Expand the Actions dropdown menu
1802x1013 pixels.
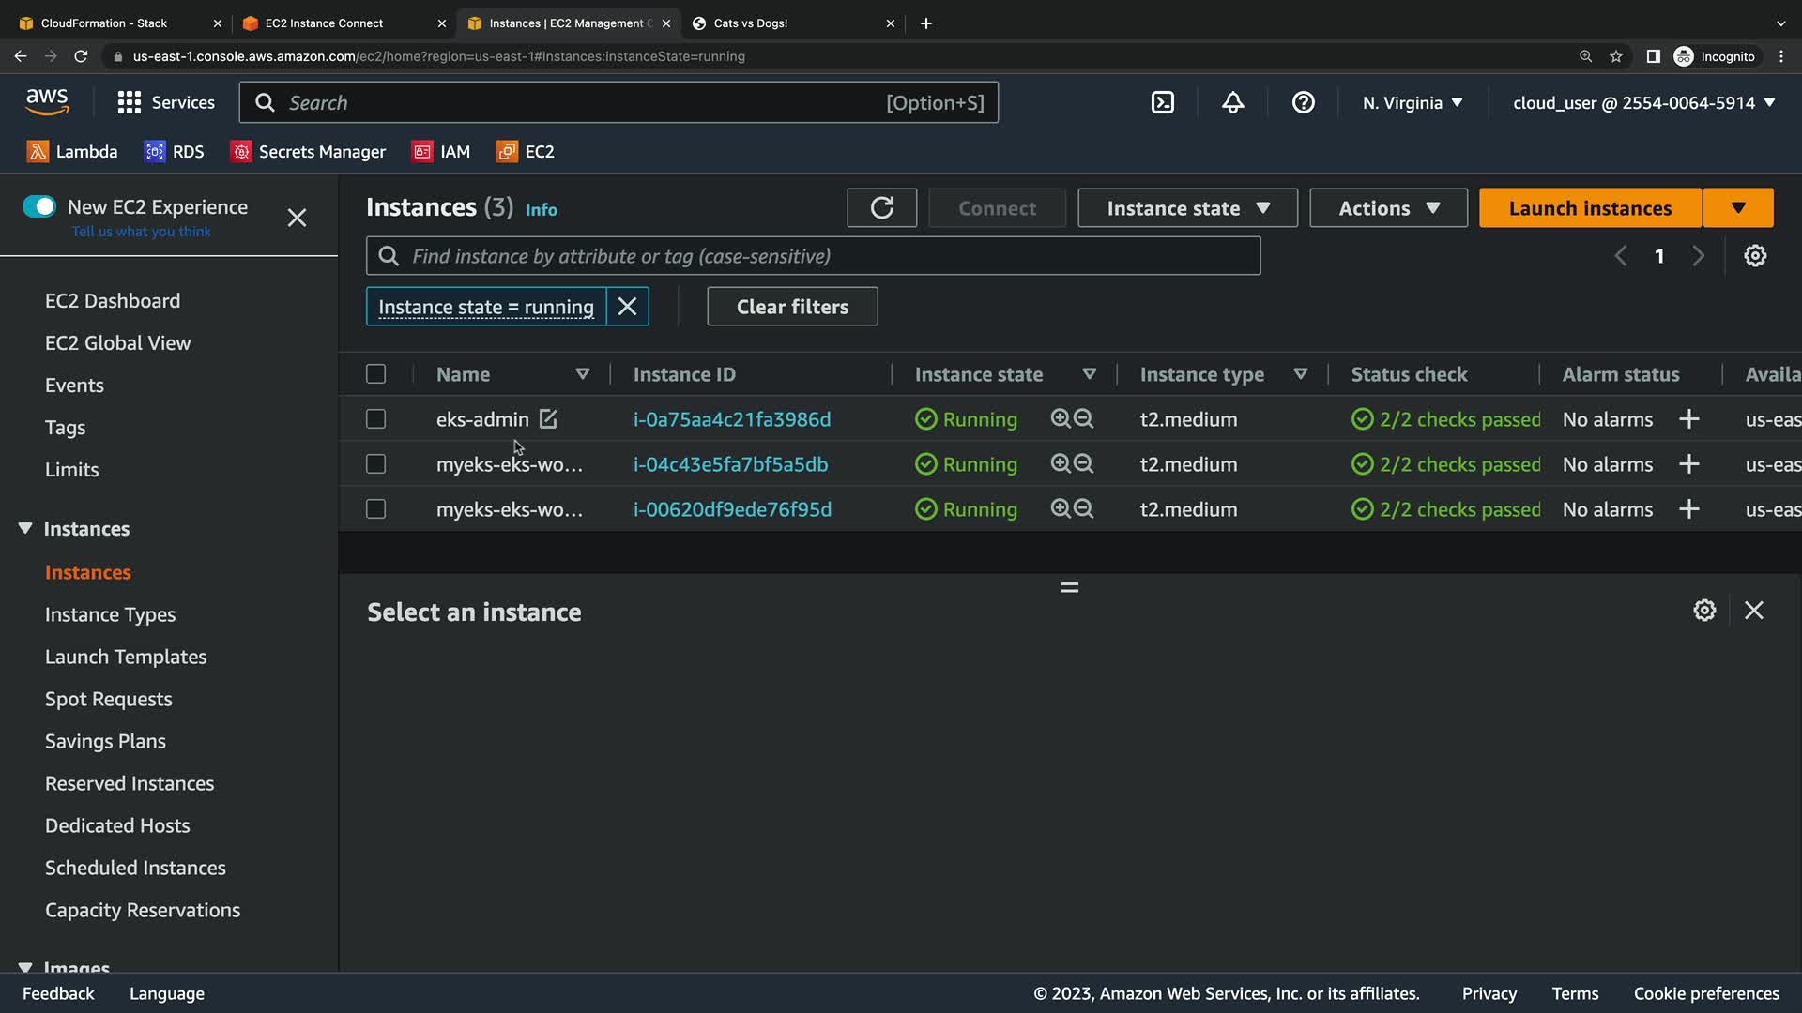coord(1388,208)
